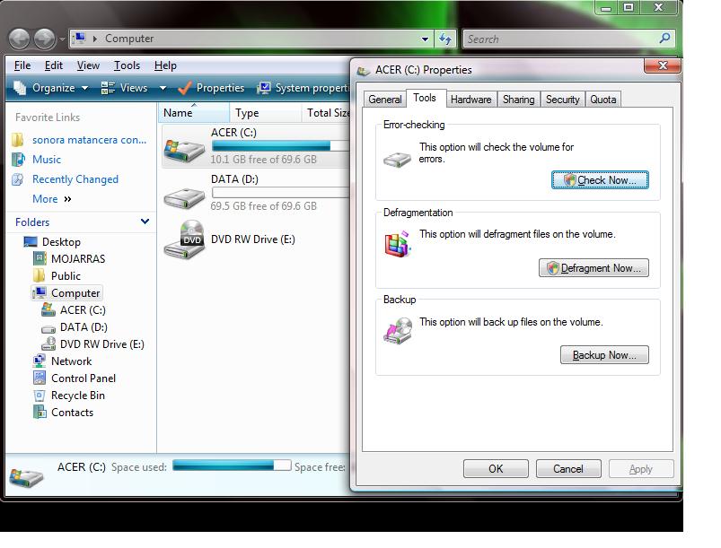Viewport: 721px width, 548px height.
Task: Open the File menu
Action: (22, 65)
